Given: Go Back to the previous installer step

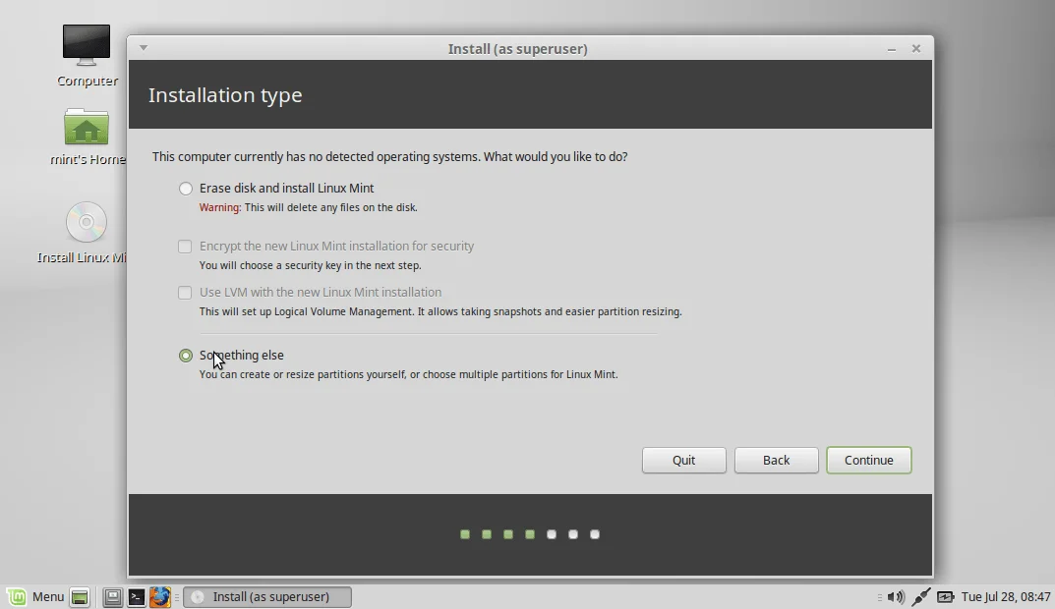Looking at the screenshot, I should pos(776,460).
